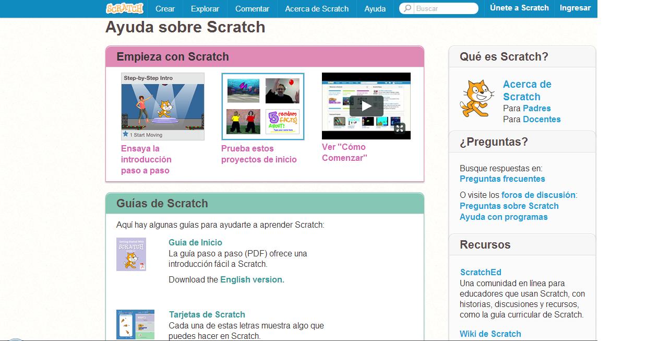
Task: Click the Ingresar button
Action: tap(574, 8)
